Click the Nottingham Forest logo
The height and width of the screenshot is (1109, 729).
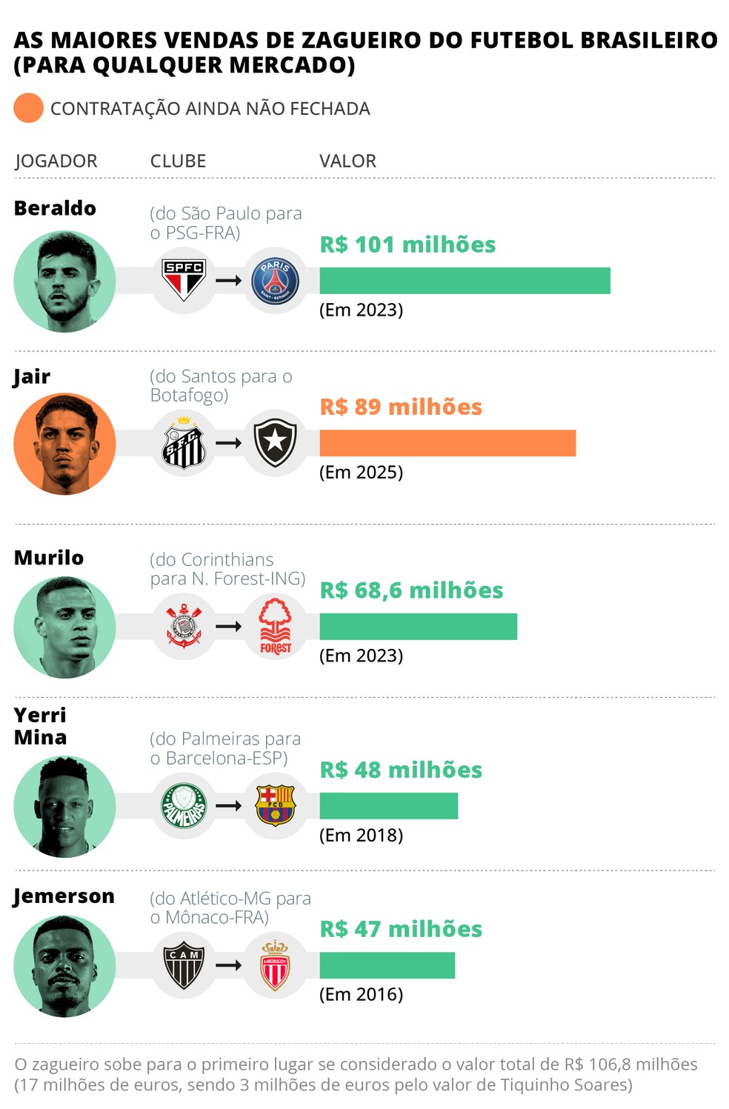pyautogui.click(x=275, y=627)
